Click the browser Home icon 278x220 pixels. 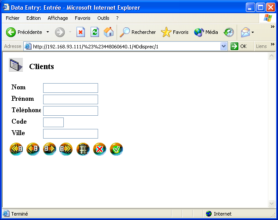click(x=108, y=32)
